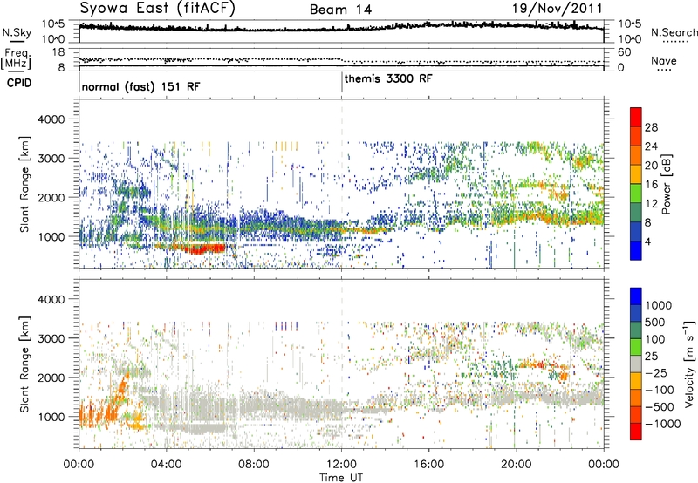Viewport: 698px width, 483px height.
Task: Click the '16:00' time axis label
Action: point(428,465)
